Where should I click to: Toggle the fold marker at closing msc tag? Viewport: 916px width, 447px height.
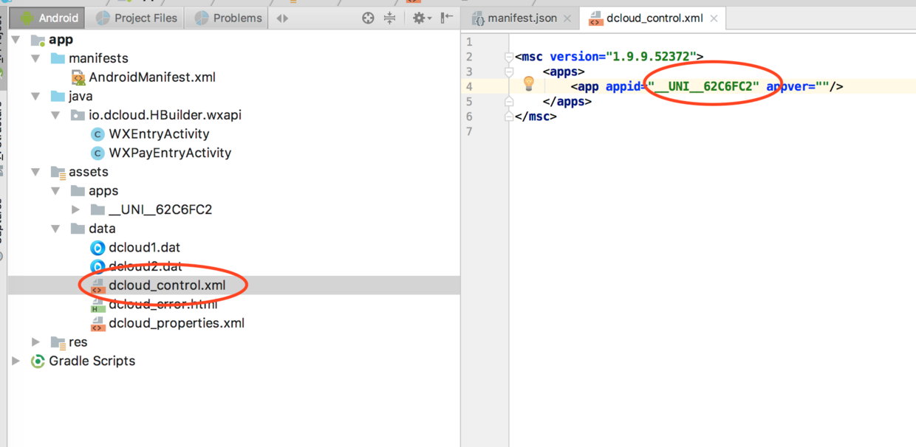click(x=509, y=117)
